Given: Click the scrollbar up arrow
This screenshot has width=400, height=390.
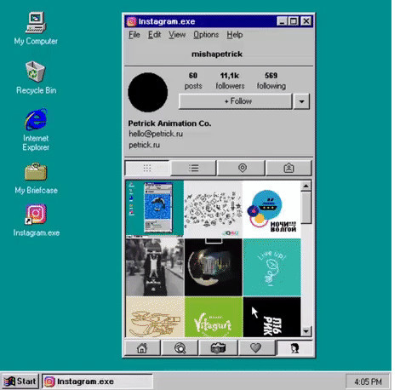Looking at the screenshot, I should tap(306, 186).
